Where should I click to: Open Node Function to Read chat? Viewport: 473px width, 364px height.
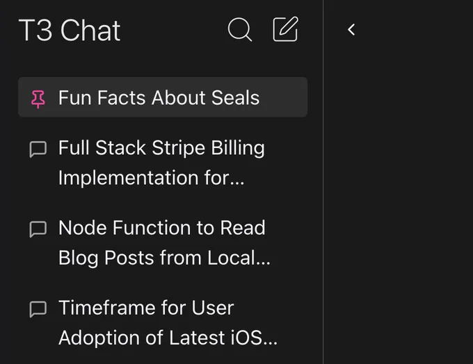pos(163,242)
